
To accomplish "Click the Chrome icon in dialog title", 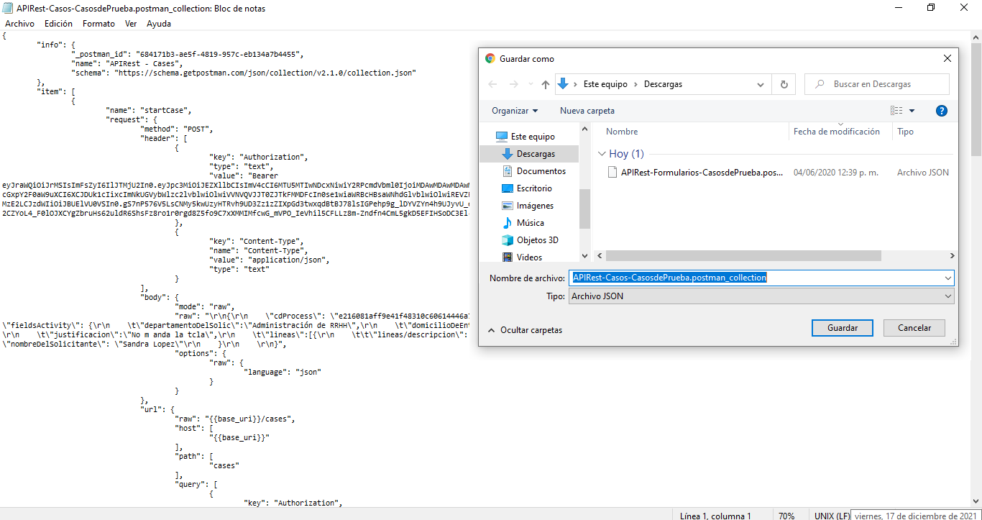I will [x=490, y=59].
